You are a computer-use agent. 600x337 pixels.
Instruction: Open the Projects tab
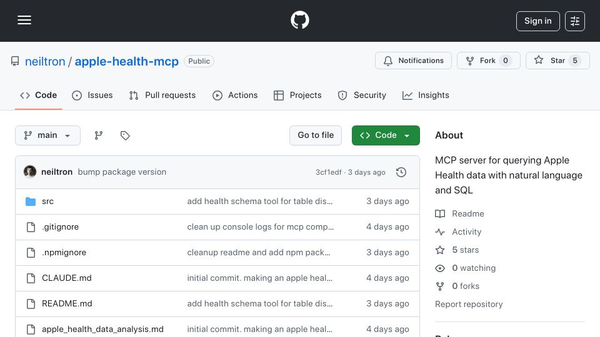(297, 95)
